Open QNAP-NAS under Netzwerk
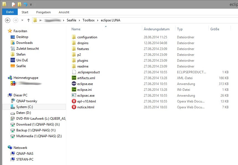This screenshot has width=238, height=165. pyautogui.click(x=25, y=154)
